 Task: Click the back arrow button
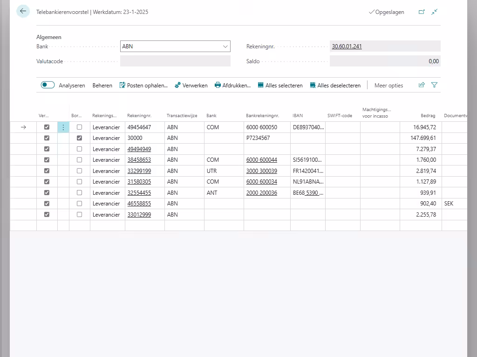23,12
